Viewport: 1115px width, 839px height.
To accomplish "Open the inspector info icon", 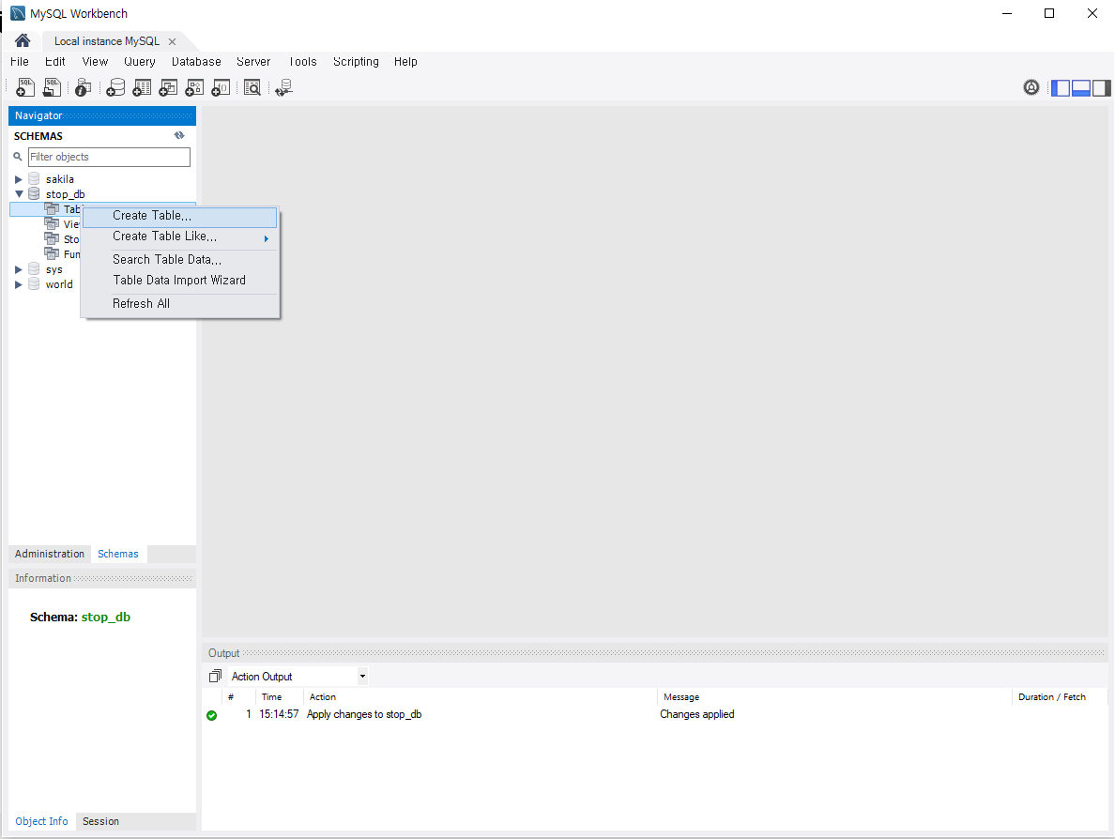I will (84, 87).
